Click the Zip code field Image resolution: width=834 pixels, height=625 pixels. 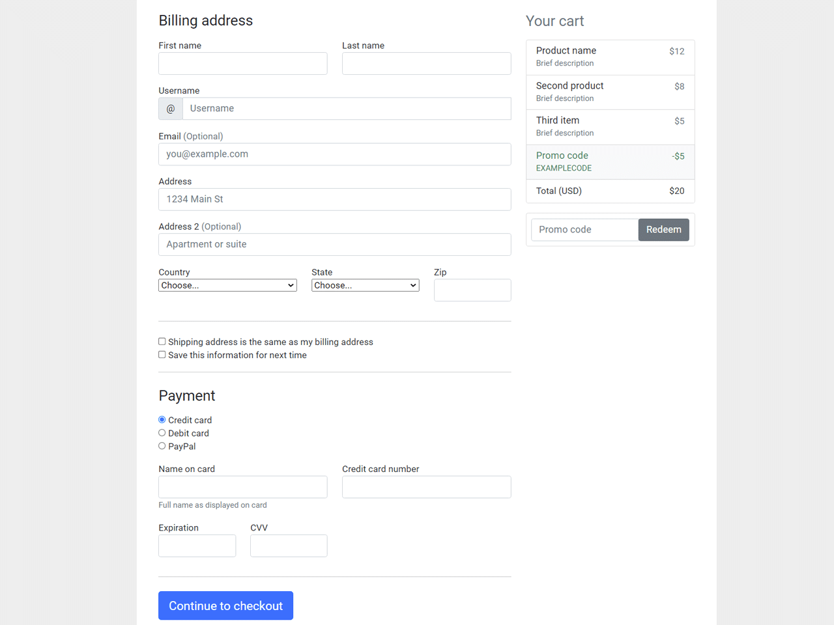[472, 290]
